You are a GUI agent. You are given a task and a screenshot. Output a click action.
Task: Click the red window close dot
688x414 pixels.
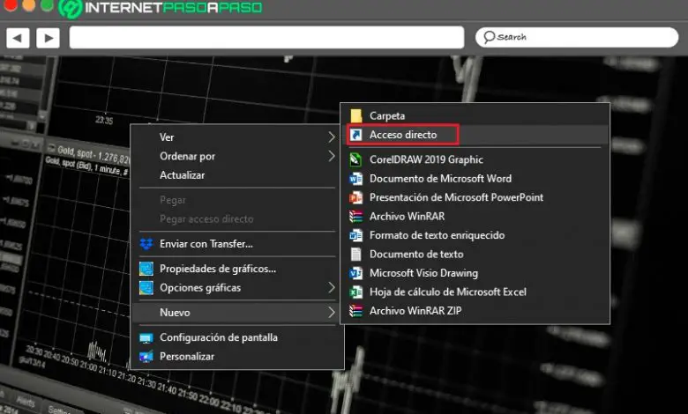coord(10,4)
